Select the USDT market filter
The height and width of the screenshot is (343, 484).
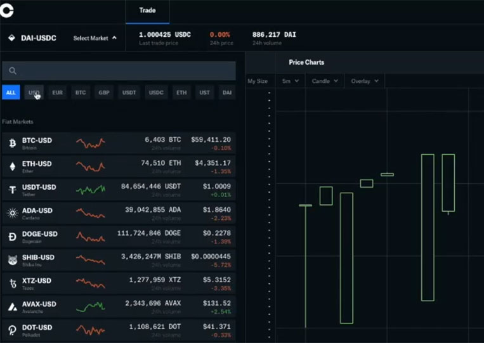pyautogui.click(x=129, y=92)
